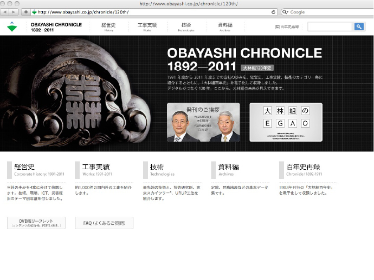Click the DVD版リーフレット button
Screen dimensions: 374x280
click(36, 223)
